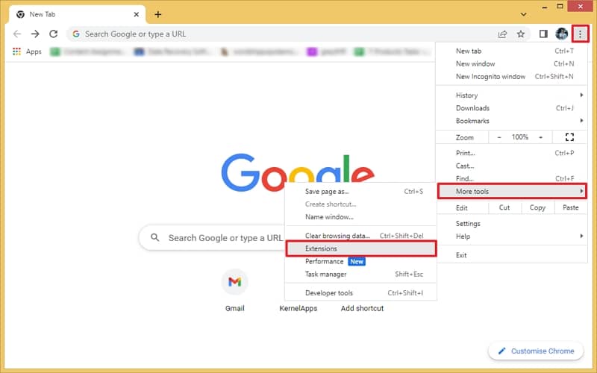Choose Find... from the menu

512,178
